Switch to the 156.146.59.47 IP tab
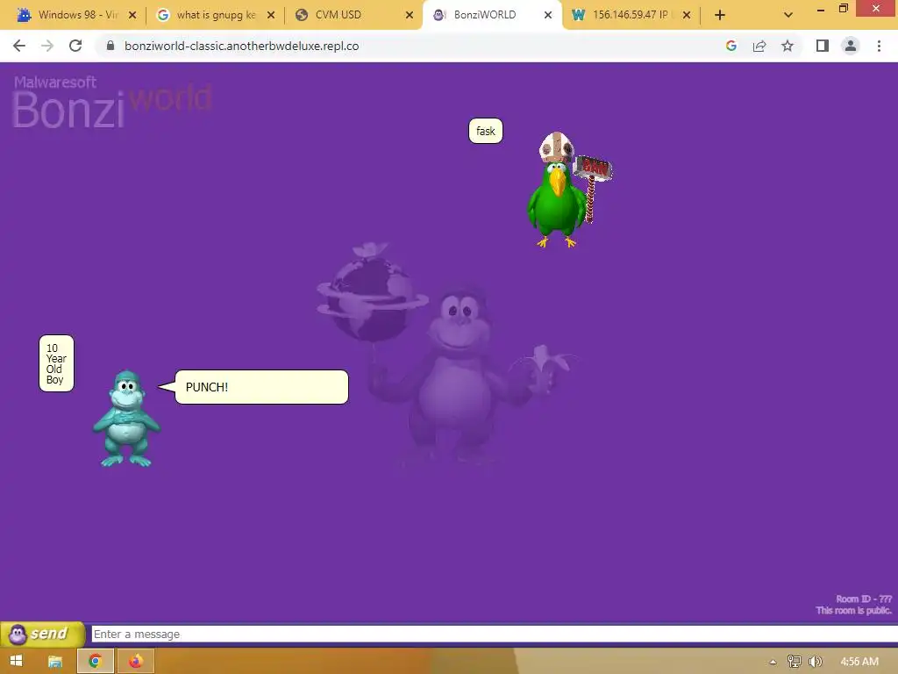Screen dimensions: 898x674 click(631, 15)
